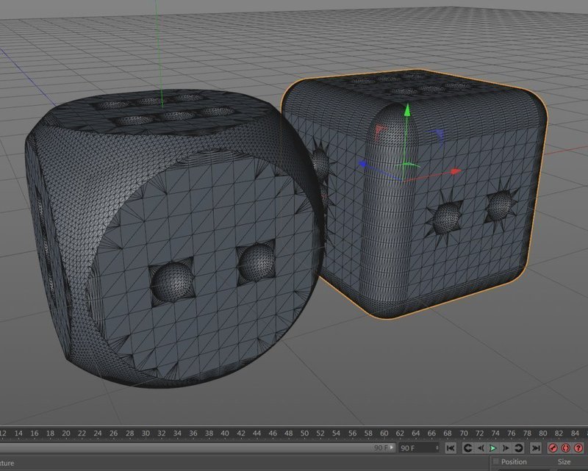Click the 90 F end frame field
This screenshot has height=471, width=588.
pos(418,447)
